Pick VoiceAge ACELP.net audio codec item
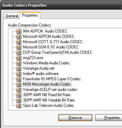122x128 pixels. click(x=50, y=90)
